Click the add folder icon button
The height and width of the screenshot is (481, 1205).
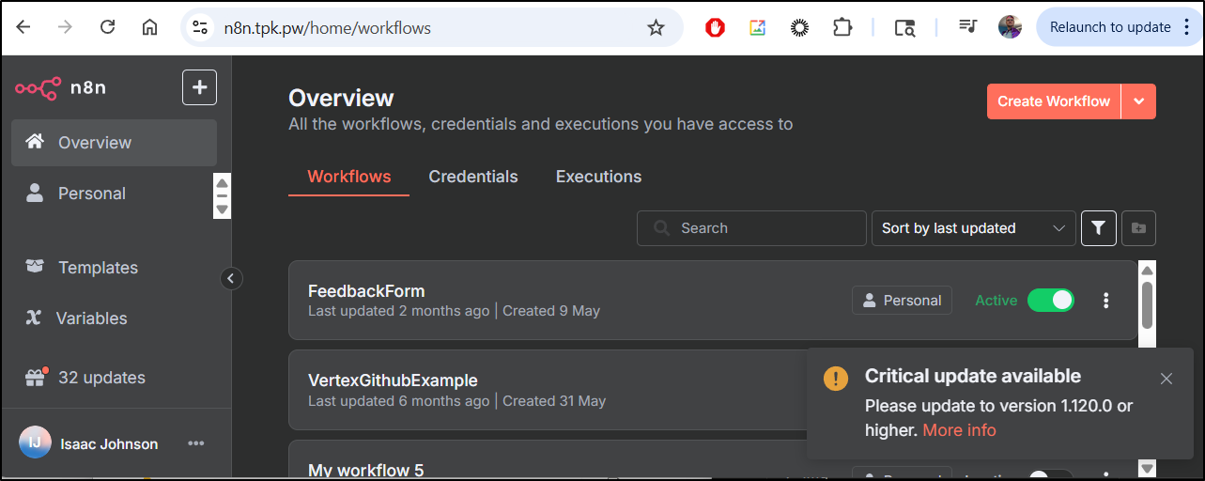tap(1138, 228)
